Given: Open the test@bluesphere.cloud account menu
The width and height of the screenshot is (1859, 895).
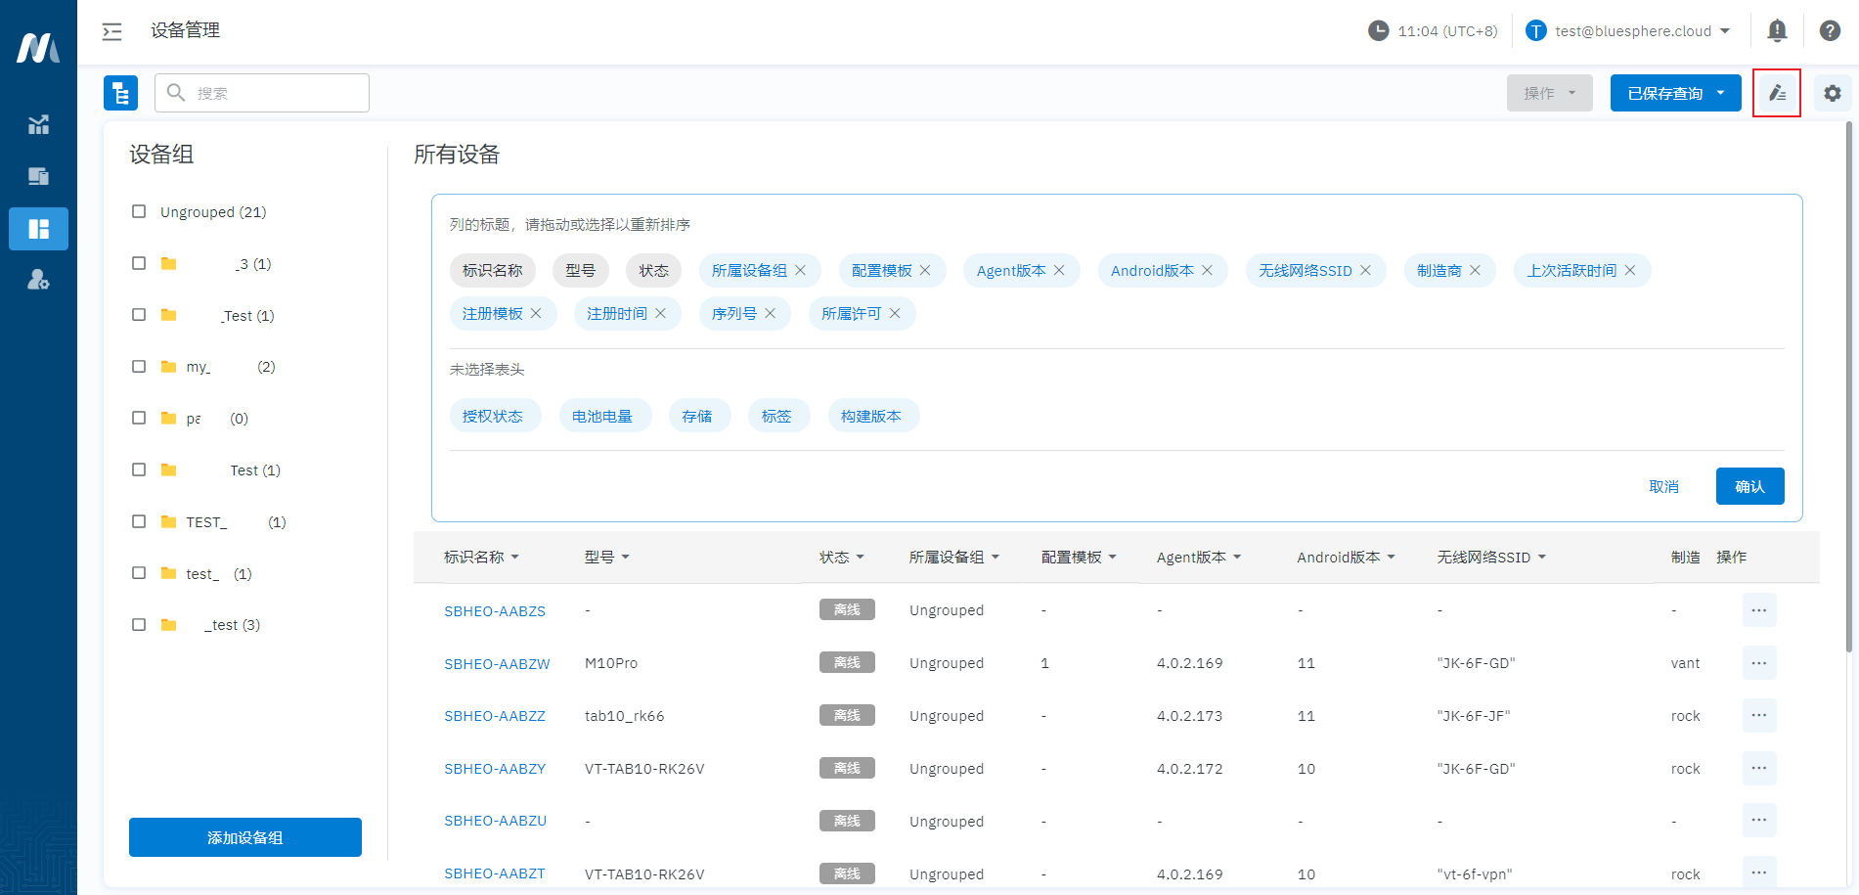Looking at the screenshot, I should click(1629, 31).
